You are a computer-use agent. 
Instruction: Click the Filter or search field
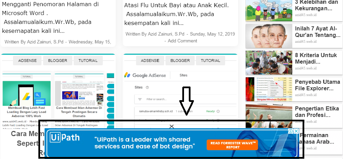[185, 100]
